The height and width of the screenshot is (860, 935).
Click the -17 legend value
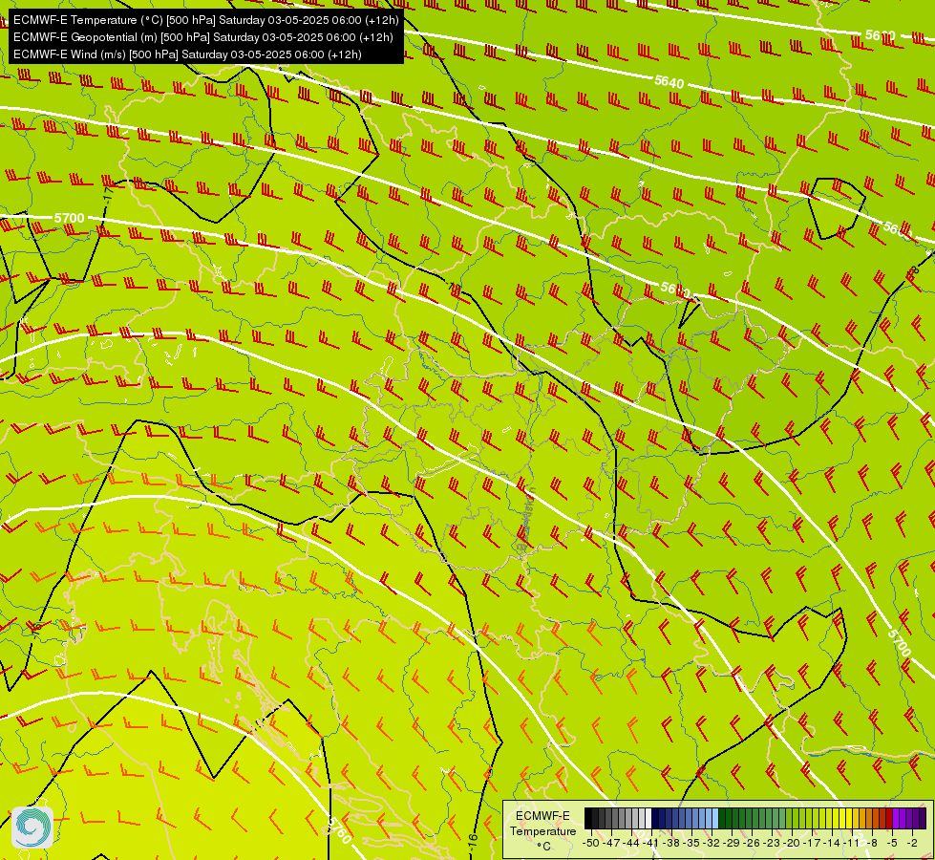tap(812, 843)
